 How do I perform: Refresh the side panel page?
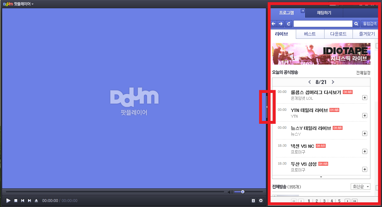pos(289,23)
